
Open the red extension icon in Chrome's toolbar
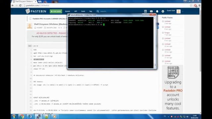pos(195,6)
